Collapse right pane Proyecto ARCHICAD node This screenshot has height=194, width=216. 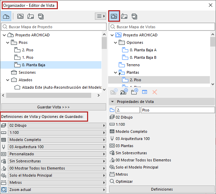point(112,35)
